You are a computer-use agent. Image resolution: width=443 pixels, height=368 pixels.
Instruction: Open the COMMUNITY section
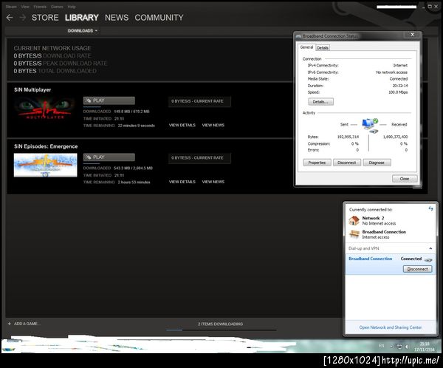click(x=159, y=18)
